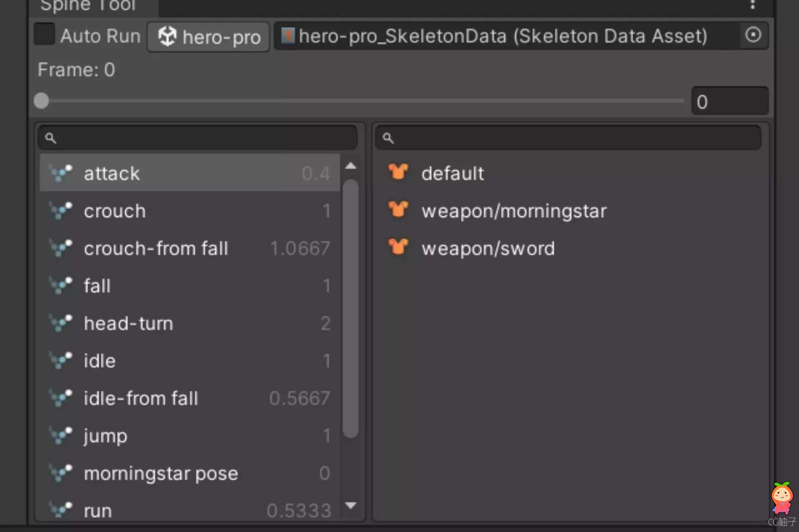The height and width of the screenshot is (532, 799).
Task: Click the skin list search field
Action: pyautogui.click(x=568, y=138)
